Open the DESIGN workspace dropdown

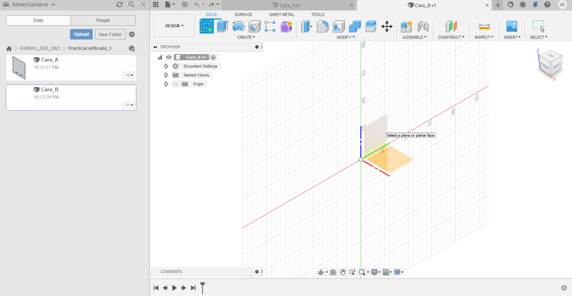point(174,26)
